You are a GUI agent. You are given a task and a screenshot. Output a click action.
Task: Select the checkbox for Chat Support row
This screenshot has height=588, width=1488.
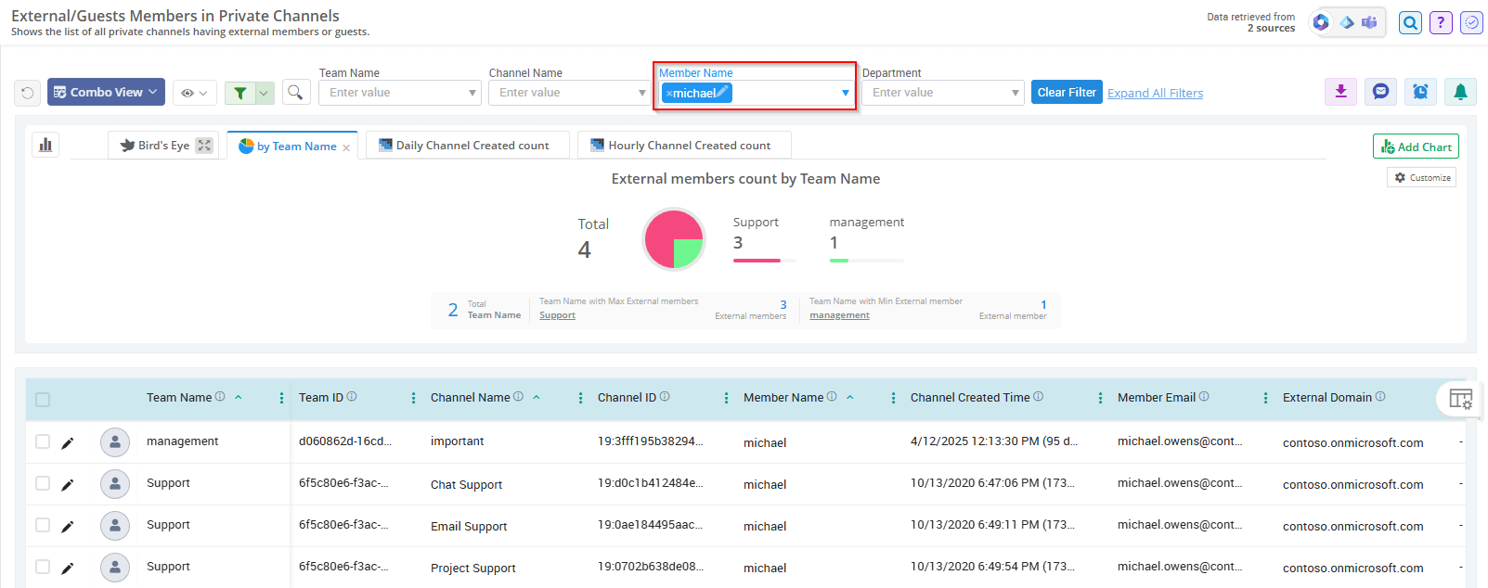point(43,483)
